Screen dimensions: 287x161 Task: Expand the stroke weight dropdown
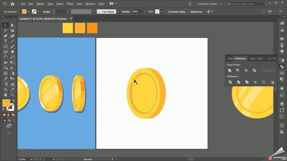(68, 12)
